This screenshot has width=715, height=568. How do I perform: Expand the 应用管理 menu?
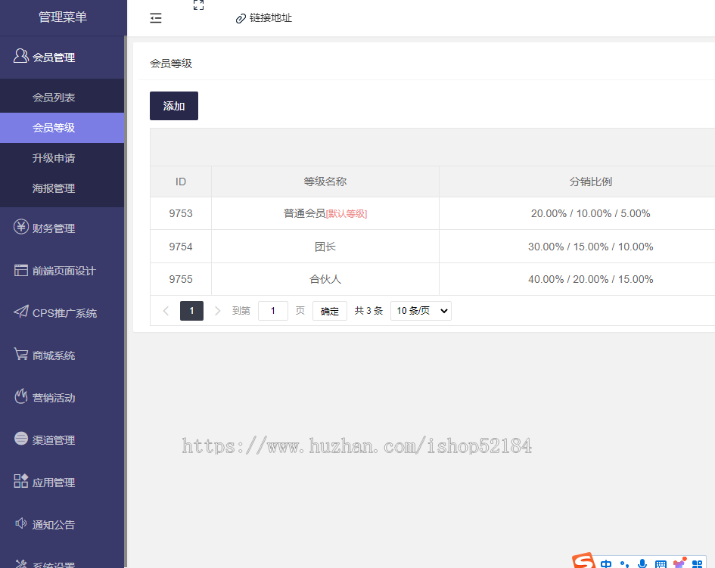click(x=62, y=483)
